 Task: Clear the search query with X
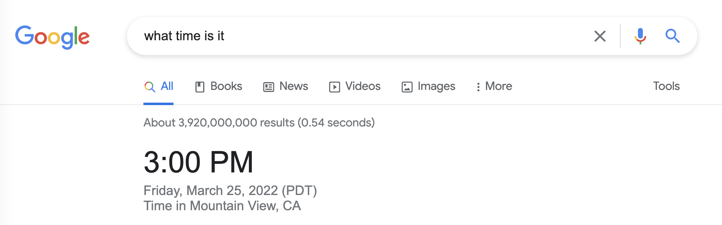click(600, 36)
